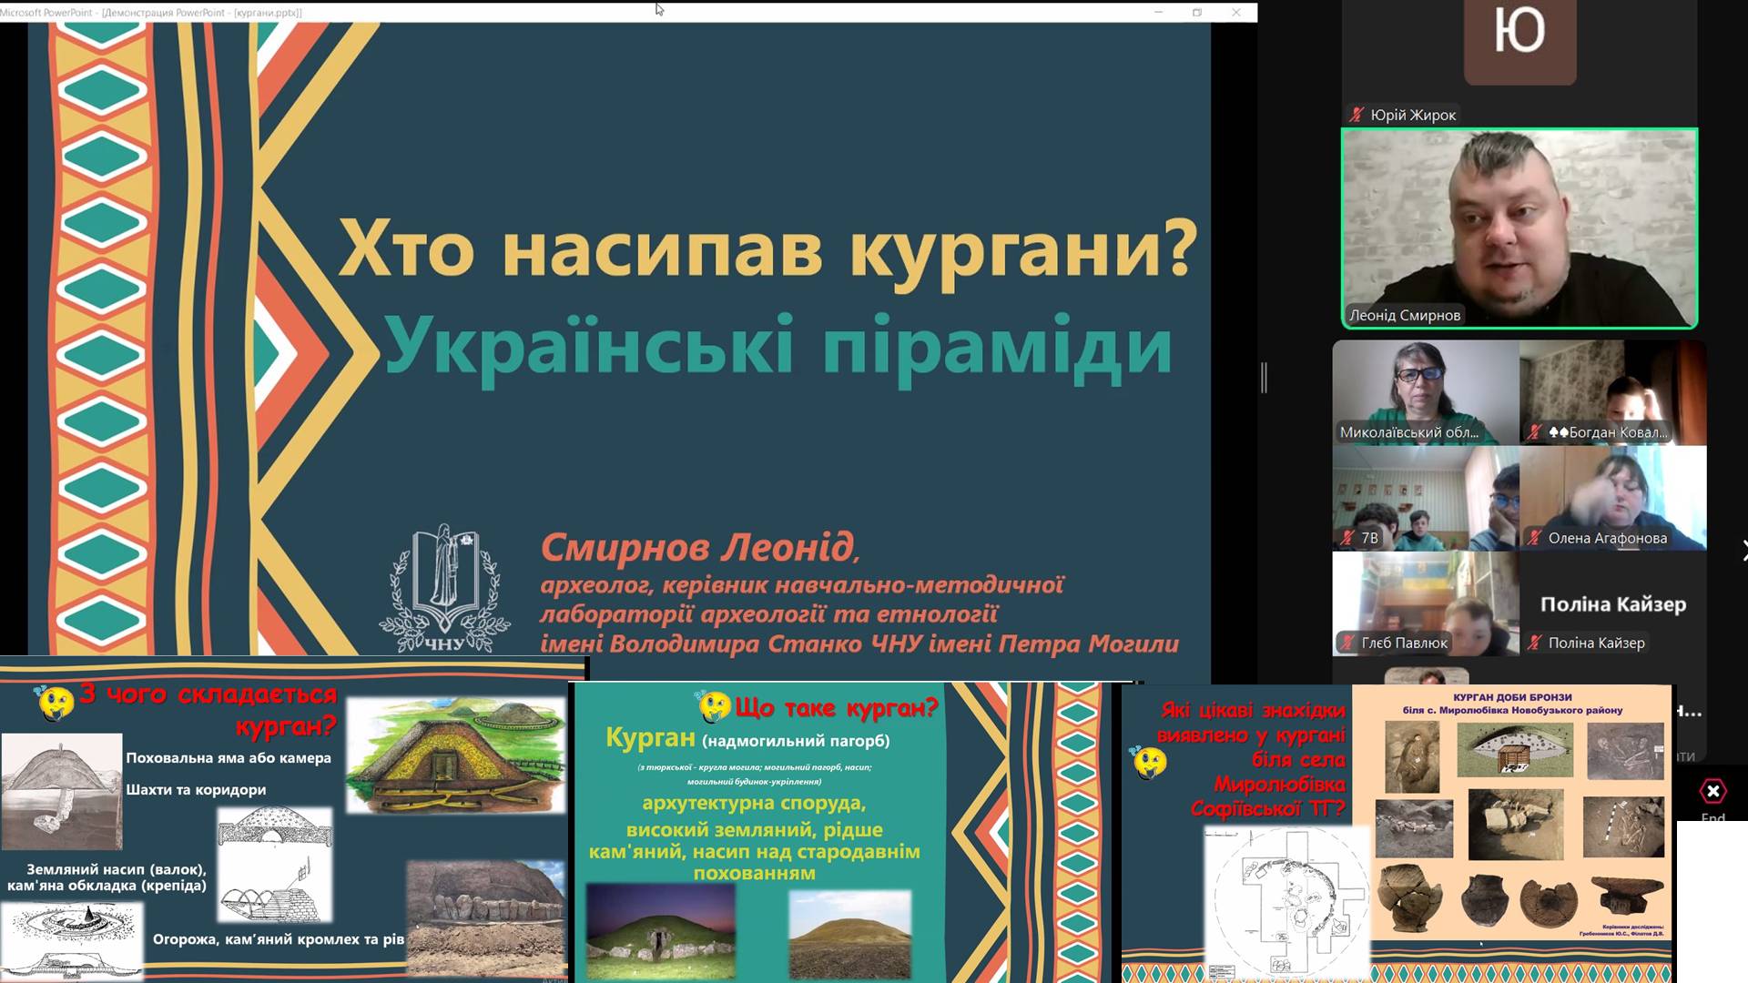Select Олена Агафонова's video tile
Screen dimensions: 1748x983
[1612, 498]
